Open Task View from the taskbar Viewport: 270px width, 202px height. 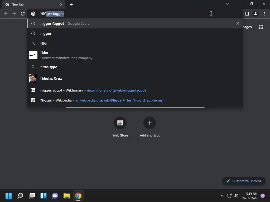point(32,196)
